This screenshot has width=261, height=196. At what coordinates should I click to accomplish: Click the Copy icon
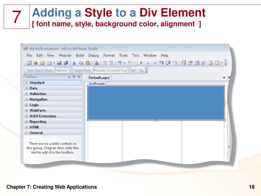(x=81, y=63)
